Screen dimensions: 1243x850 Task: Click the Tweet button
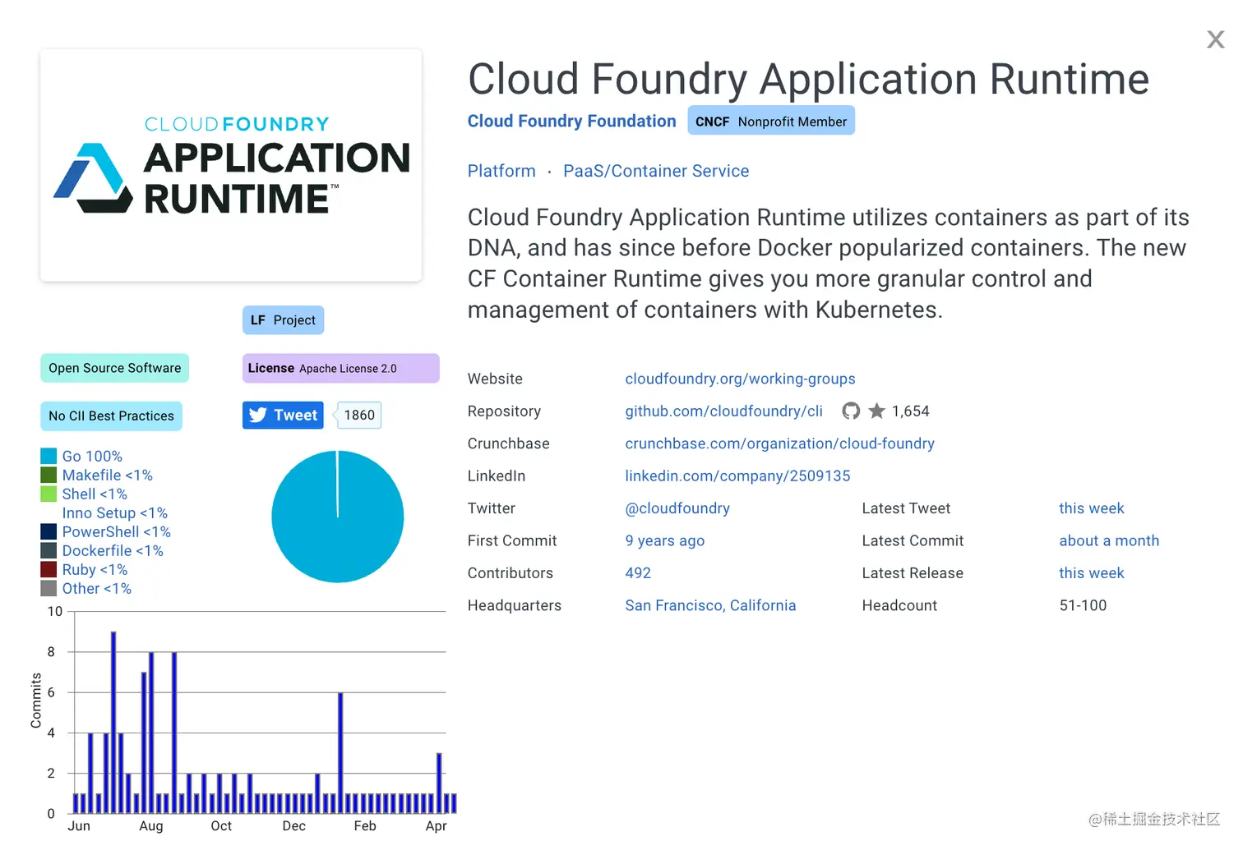click(x=283, y=415)
